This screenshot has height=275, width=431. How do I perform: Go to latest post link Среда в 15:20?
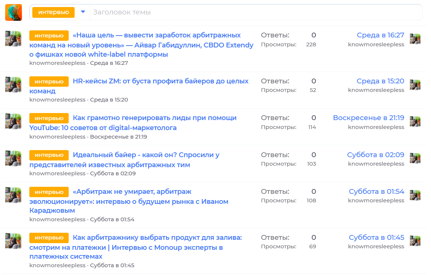381,81
